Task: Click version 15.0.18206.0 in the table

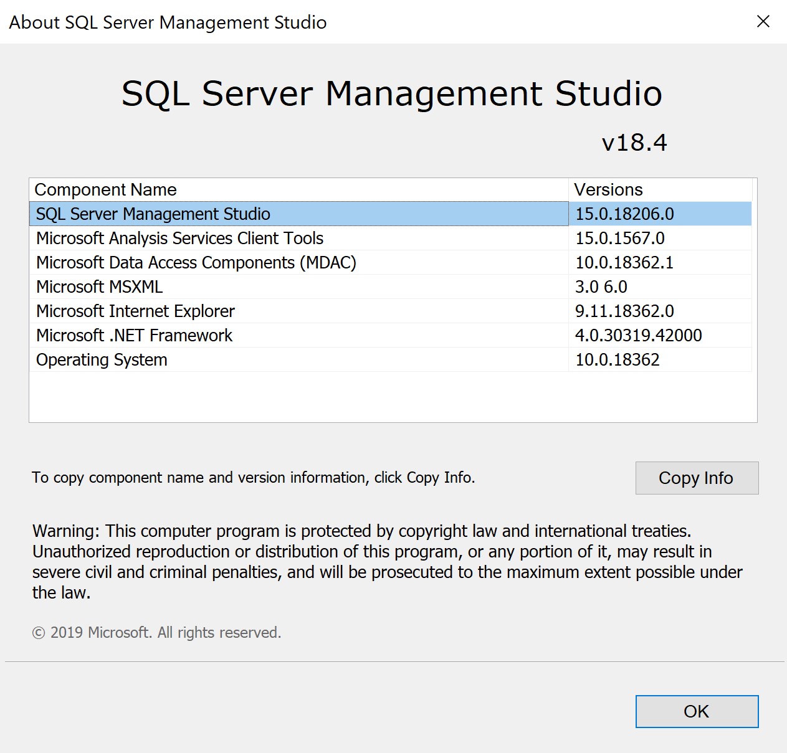Action: click(x=623, y=214)
